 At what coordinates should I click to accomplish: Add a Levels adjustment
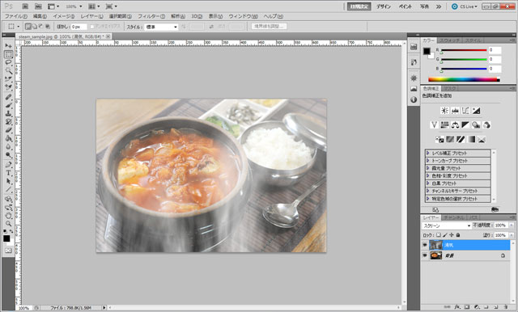pyautogui.click(x=455, y=111)
